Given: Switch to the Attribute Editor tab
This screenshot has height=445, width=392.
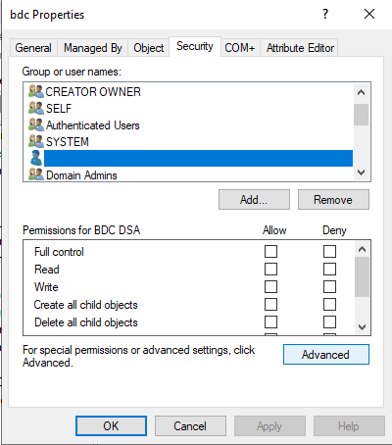Looking at the screenshot, I should tap(300, 48).
